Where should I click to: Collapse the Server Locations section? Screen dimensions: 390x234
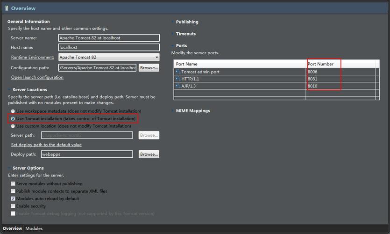pos(9,89)
